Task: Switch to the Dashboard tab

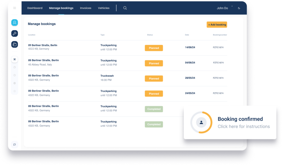Action: coord(35,8)
